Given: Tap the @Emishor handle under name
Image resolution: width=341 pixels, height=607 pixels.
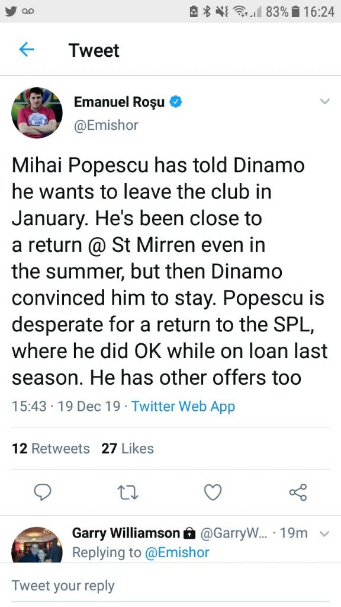Looking at the screenshot, I should (x=105, y=126).
